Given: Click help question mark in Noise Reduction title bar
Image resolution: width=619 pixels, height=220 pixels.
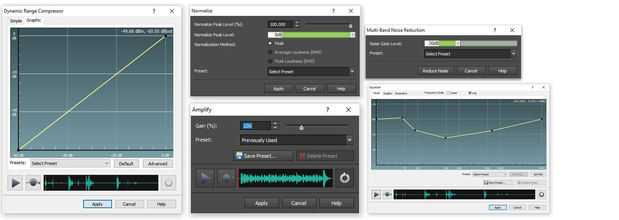Looking at the screenshot, I should [495, 30].
